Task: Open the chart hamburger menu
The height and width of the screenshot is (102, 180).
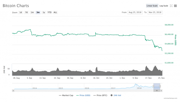Action: (175, 6)
